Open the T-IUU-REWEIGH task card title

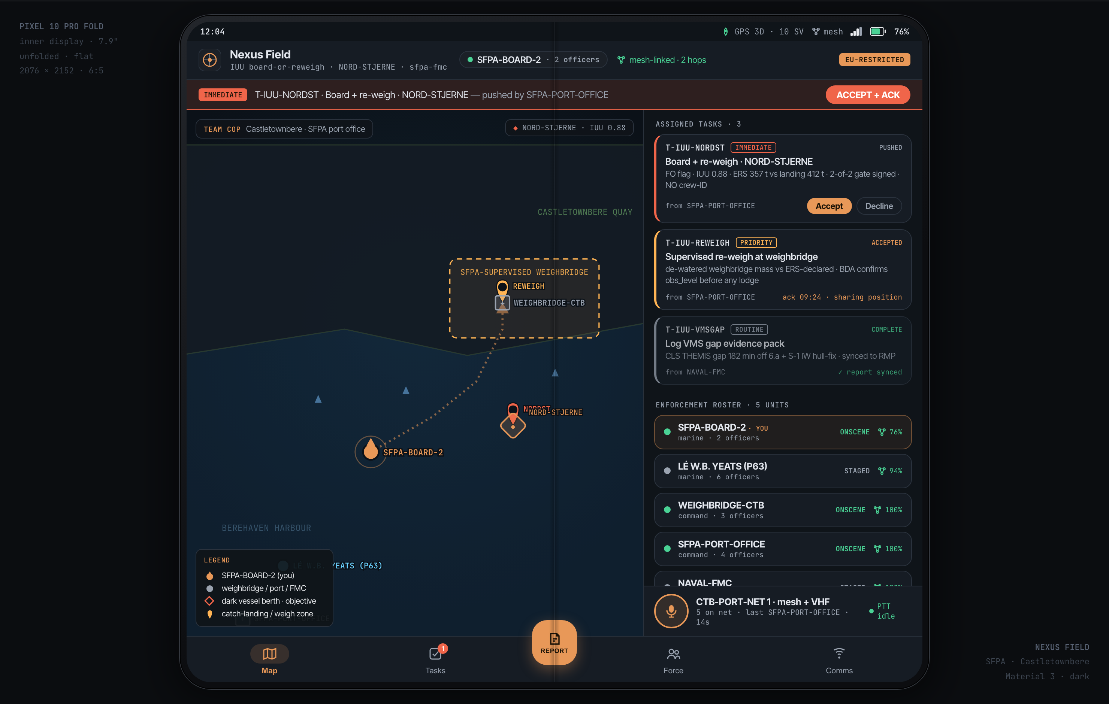click(741, 257)
